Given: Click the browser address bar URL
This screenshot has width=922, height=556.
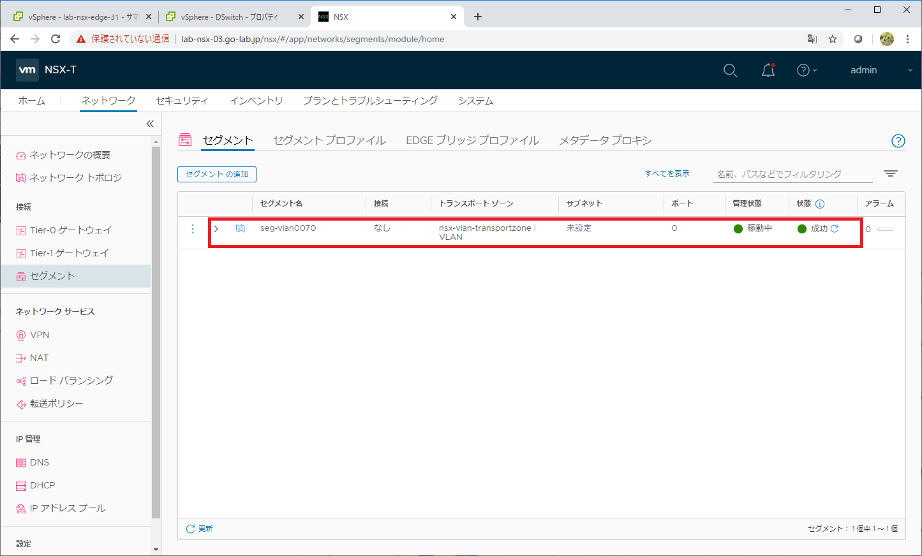Looking at the screenshot, I should pyautogui.click(x=313, y=39).
